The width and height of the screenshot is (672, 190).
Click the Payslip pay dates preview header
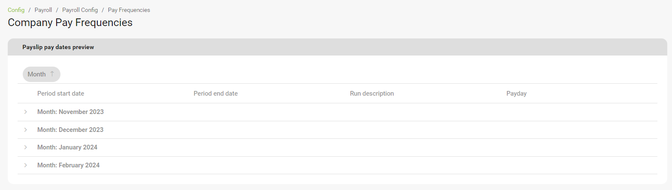[x=58, y=47]
